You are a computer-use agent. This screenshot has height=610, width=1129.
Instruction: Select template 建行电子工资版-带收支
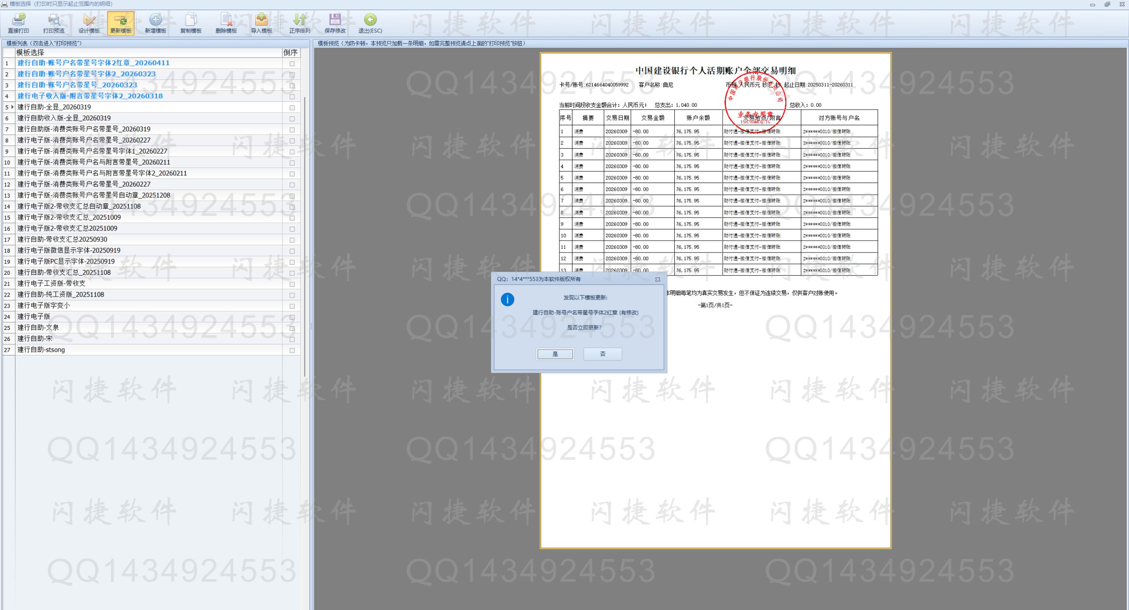tap(52, 284)
